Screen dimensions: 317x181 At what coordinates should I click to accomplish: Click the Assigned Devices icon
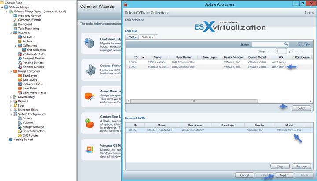tap(20, 59)
